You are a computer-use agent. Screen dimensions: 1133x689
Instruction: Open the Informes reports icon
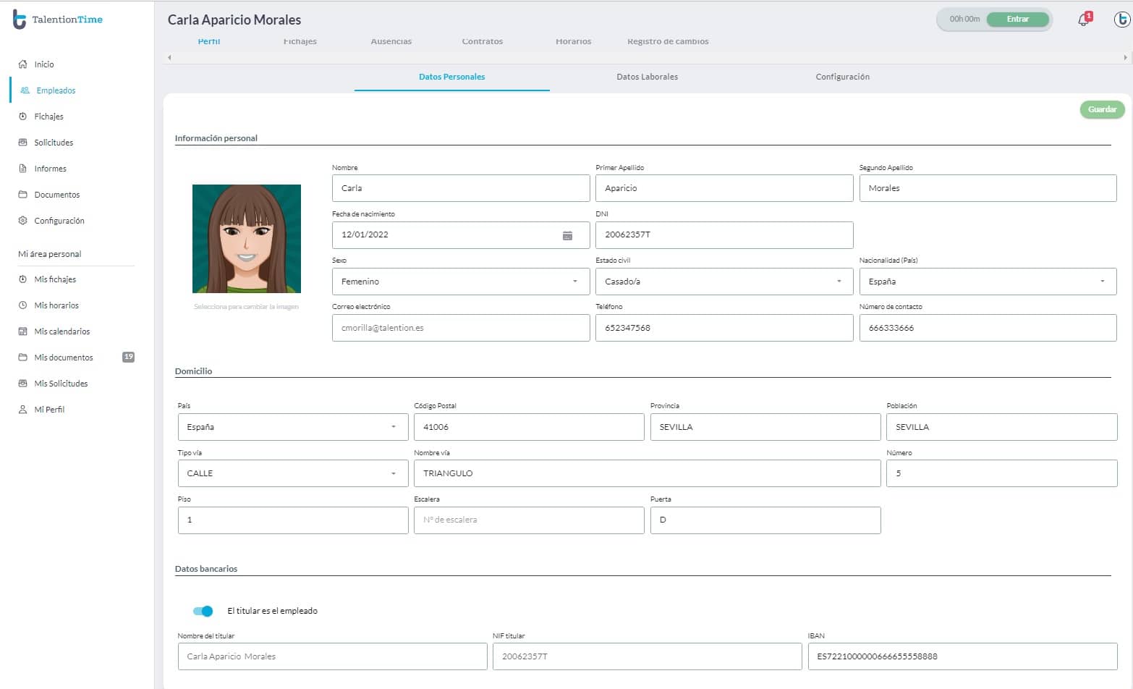click(x=22, y=168)
